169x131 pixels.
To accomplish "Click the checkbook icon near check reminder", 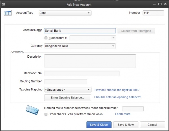I will (x=32, y=110).
